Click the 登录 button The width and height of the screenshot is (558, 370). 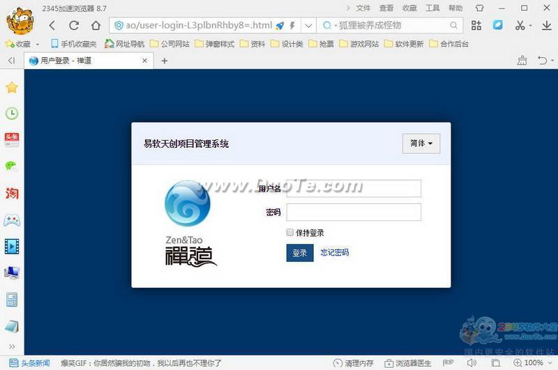(300, 253)
